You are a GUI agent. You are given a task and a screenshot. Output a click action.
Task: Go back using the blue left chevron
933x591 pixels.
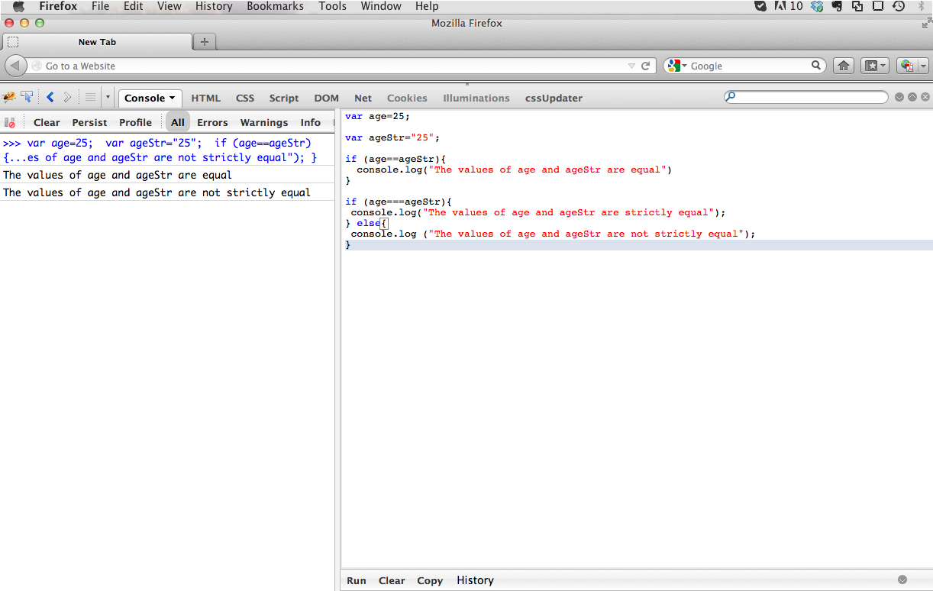pos(50,97)
